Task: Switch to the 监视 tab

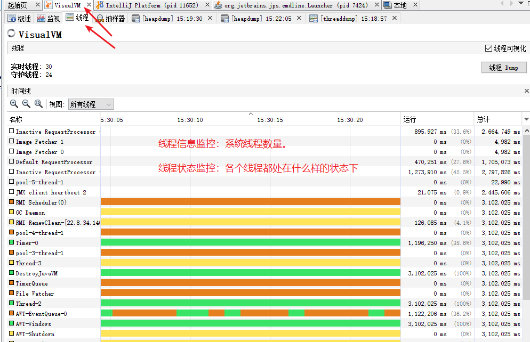Action: pos(49,18)
